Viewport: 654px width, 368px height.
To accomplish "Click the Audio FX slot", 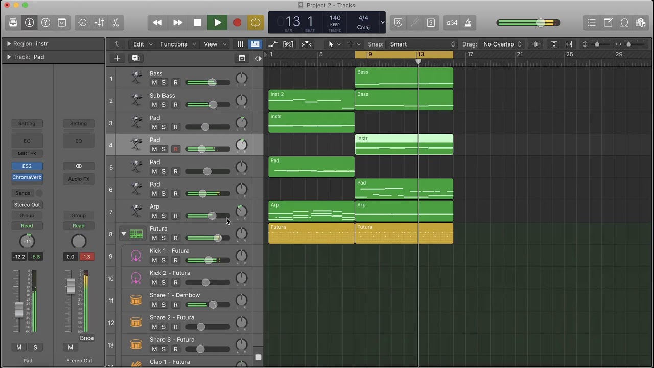I will click(79, 179).
